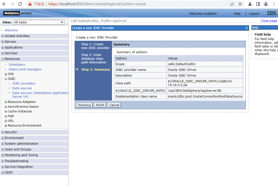Expand Monitoring and Tuning section
Screen dimensions: 278x186
[2, 155]
